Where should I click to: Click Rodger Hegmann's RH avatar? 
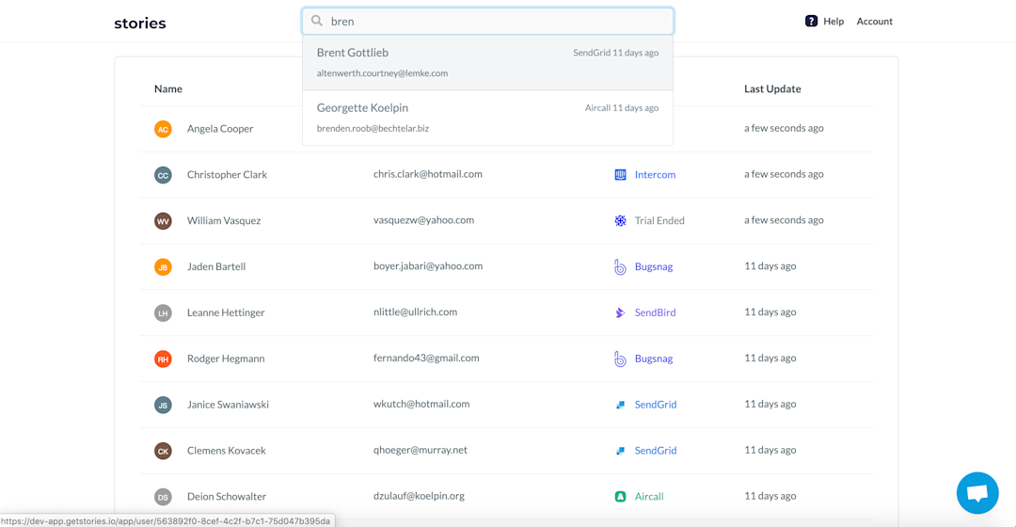pyautogui.click(x=163, y=359)
